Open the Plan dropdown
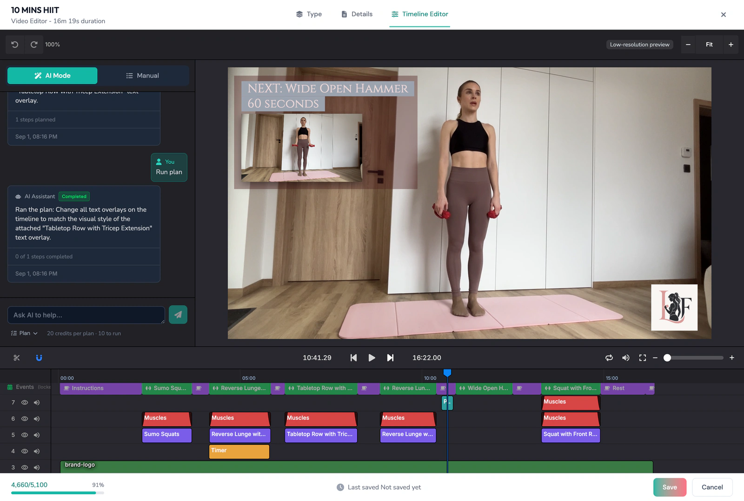Screen dimensions: 744x501 (x=24, y=333)
